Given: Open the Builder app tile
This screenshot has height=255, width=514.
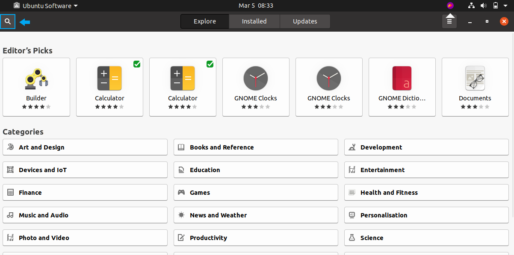Looking at the screenshot, I should [x=36, y=87].
